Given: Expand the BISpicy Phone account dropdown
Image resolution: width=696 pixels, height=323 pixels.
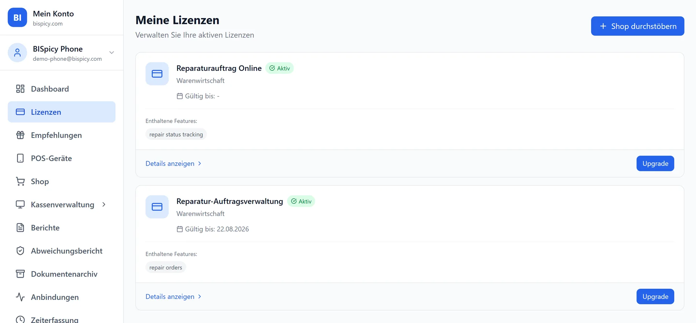Looking at the screenshot, I should point(112,53).
